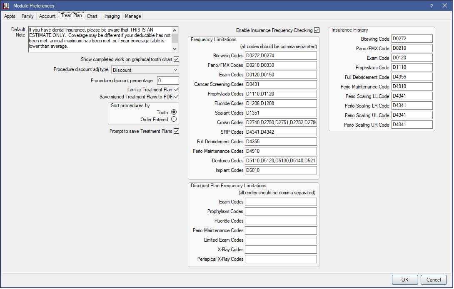This screenshot has height=289, width=454.
Task: Click the Frequency Limitations Prophylaxis Codes field
Action: pyautogui.click(x=281, y=94)
